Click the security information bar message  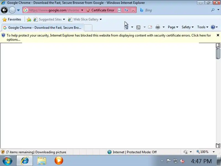pos(109,37)
